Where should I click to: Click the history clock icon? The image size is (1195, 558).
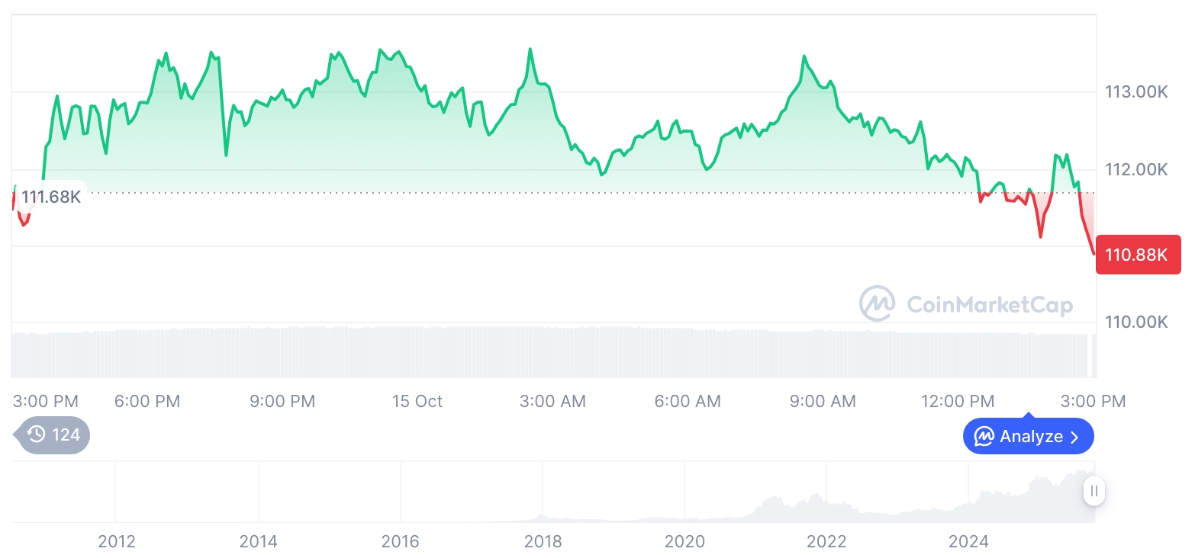[36, 435]
